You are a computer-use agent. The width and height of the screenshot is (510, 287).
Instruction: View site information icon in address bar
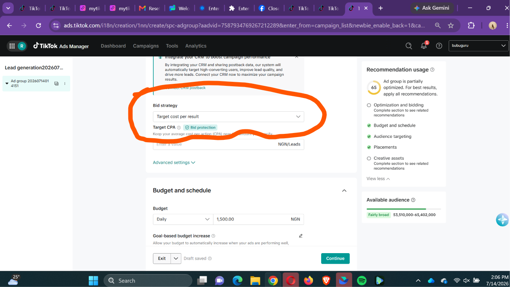(x=56, y=25)
